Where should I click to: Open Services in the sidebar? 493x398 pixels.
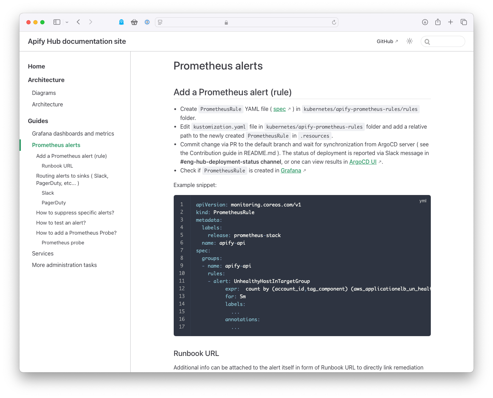pos(43,253)
